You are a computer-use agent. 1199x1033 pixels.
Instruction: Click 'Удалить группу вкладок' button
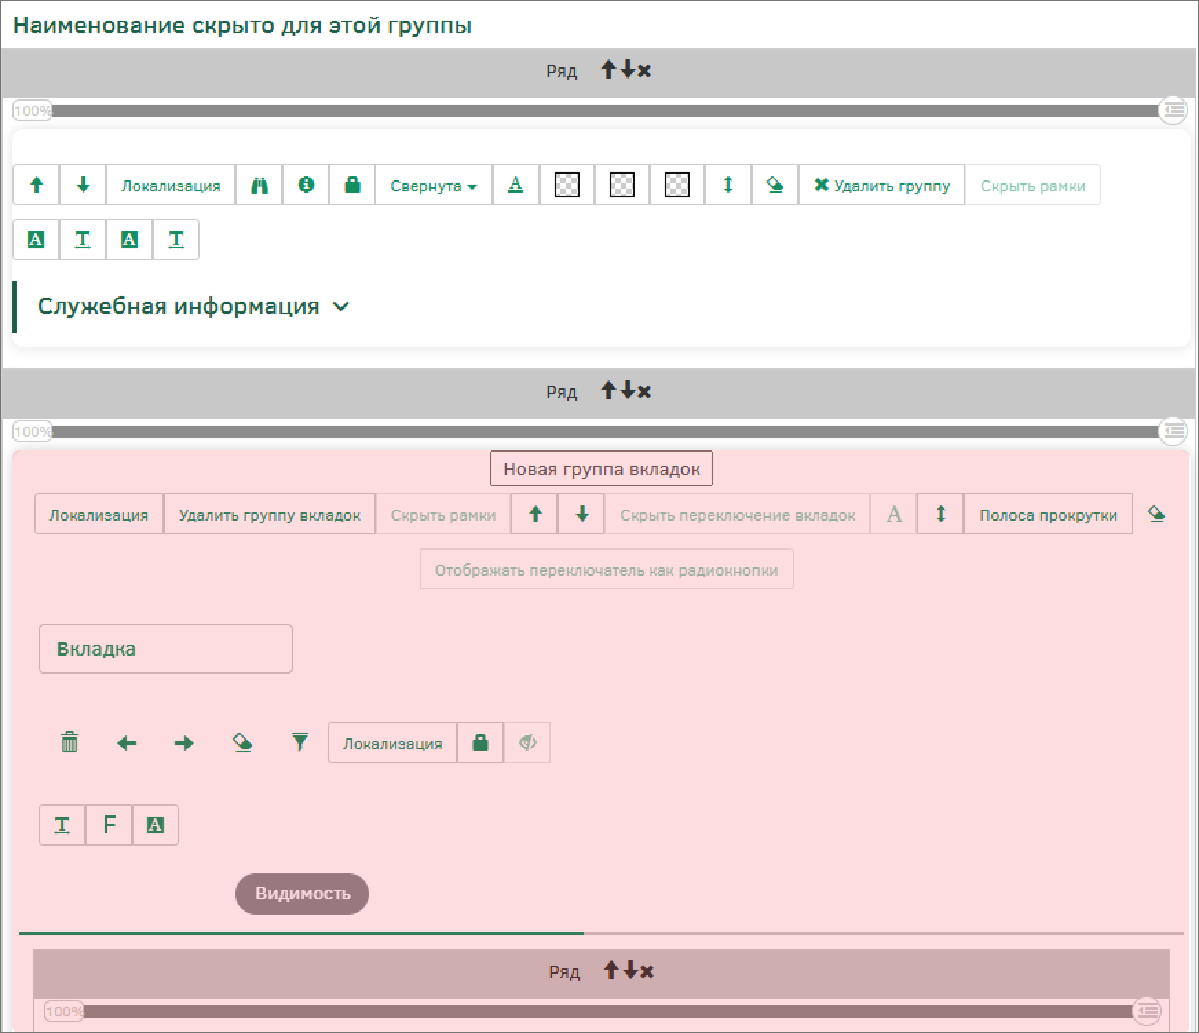pyautogui.click(x=269, y=515)
